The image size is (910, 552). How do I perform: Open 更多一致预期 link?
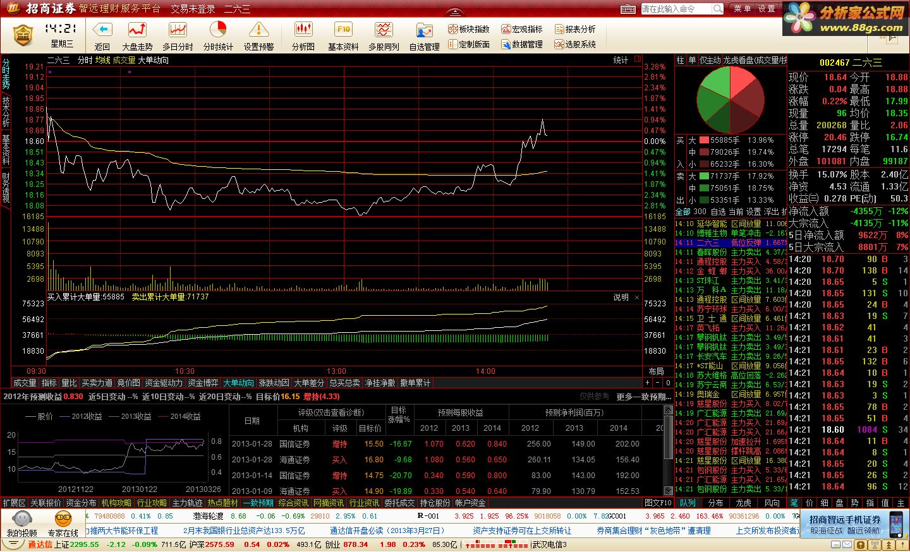point(644,397)
